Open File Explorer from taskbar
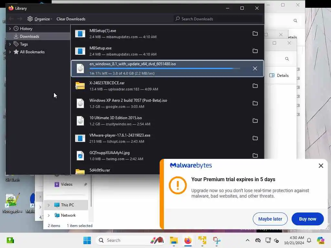 174,240
